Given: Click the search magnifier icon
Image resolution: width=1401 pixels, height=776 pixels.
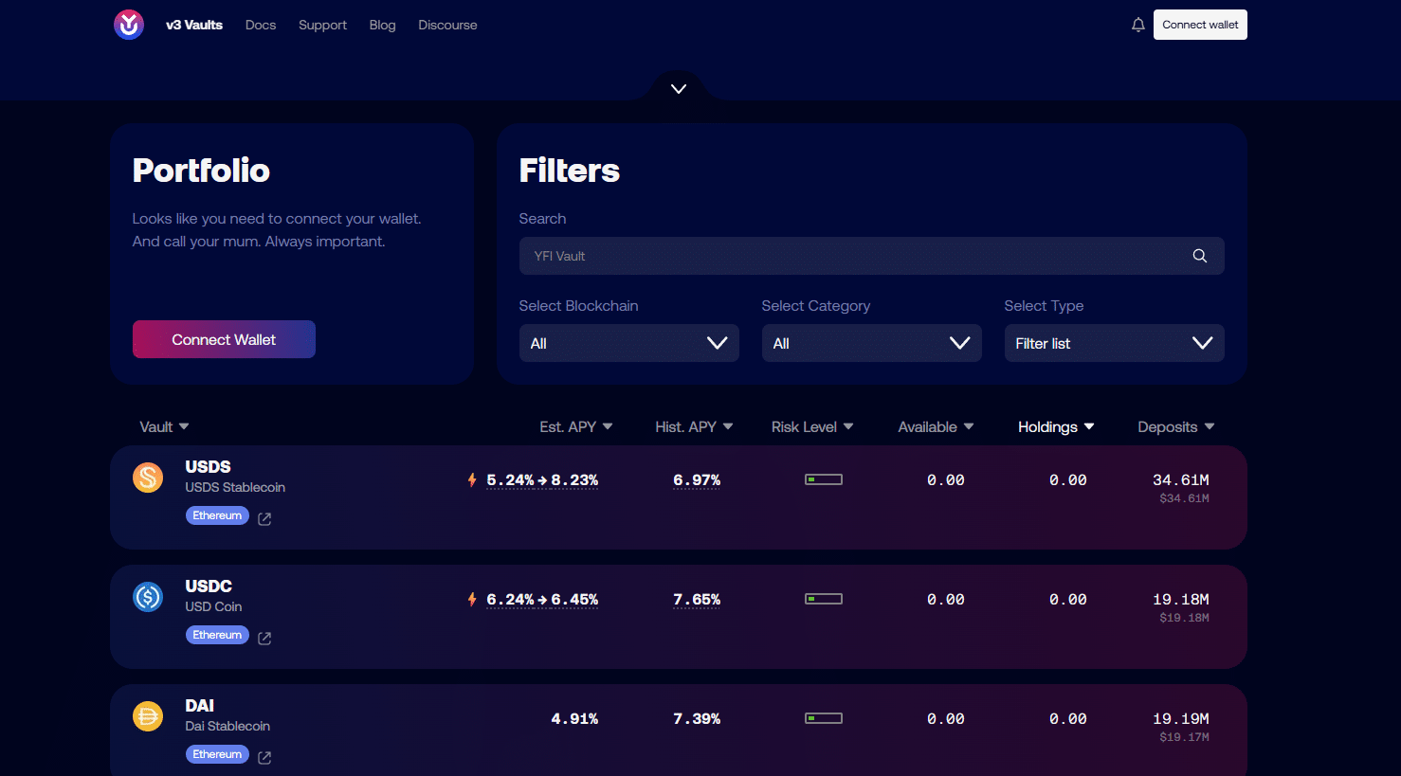Looking at the screenshot, I should point(1199,256).
